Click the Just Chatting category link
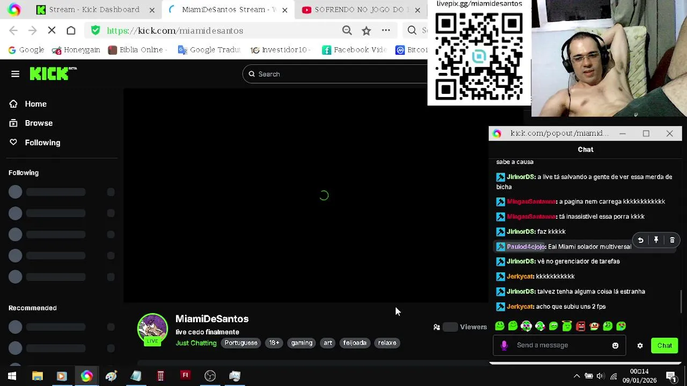 [196, 343]
